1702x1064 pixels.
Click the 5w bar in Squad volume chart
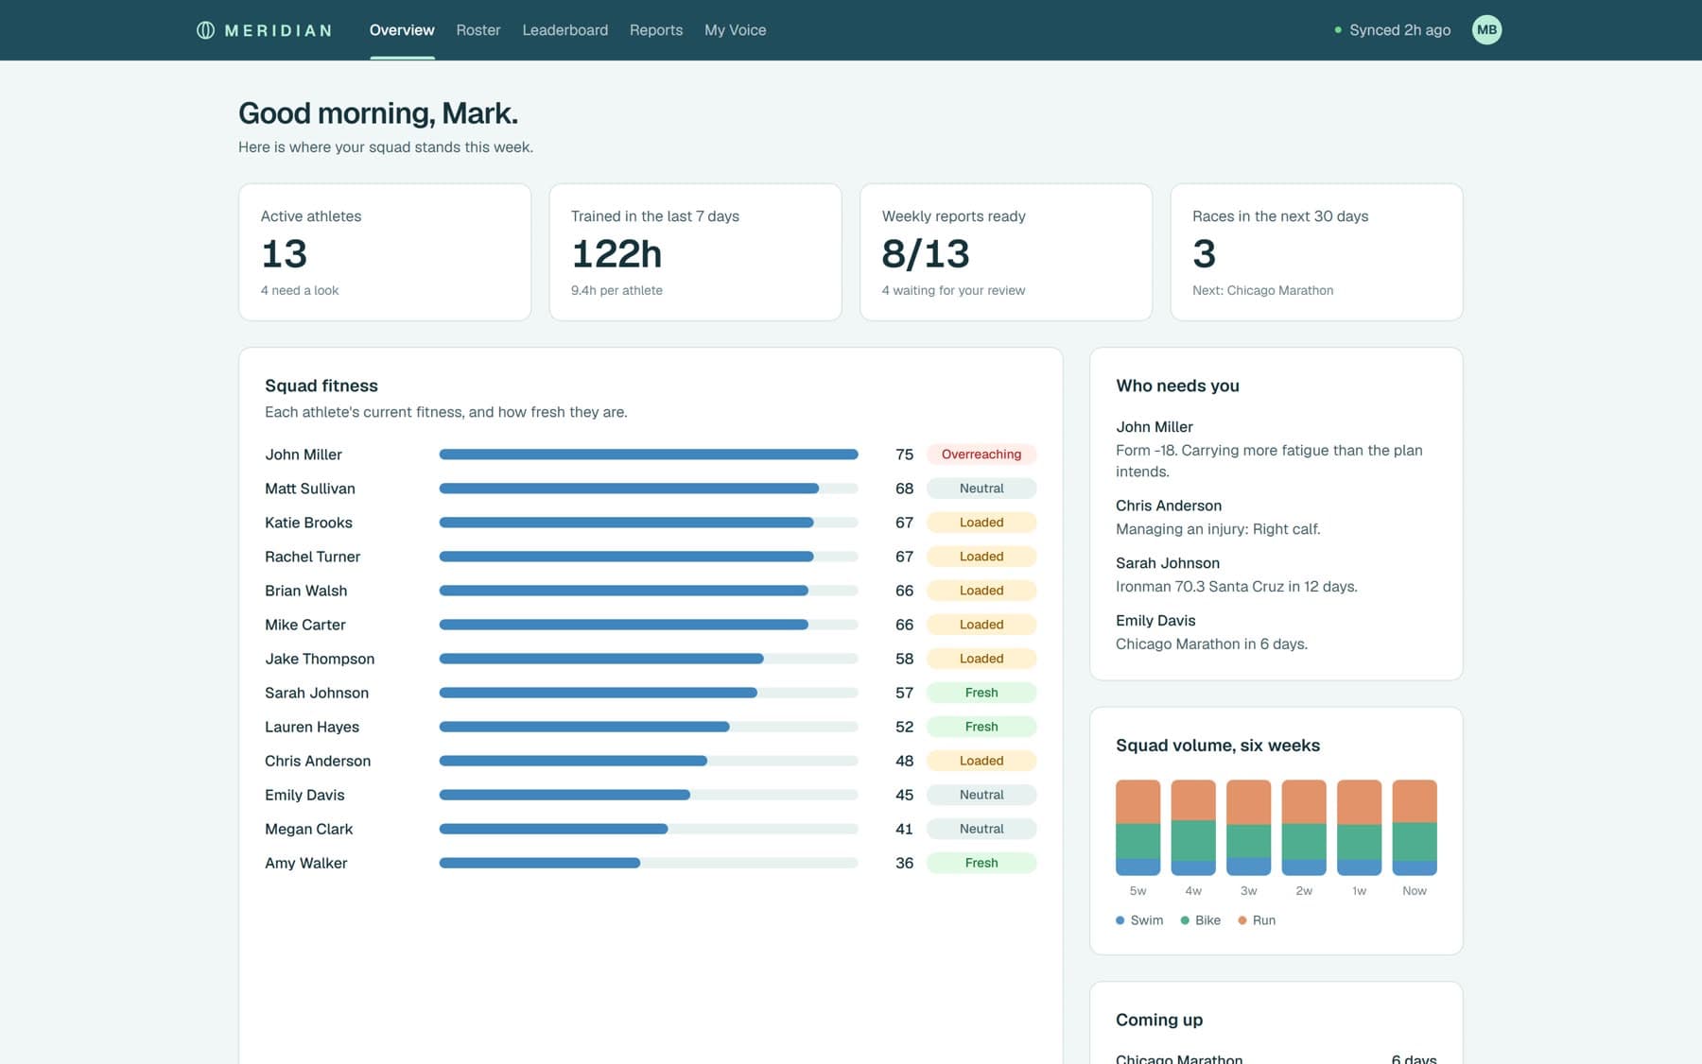(x=1138, y=828)
